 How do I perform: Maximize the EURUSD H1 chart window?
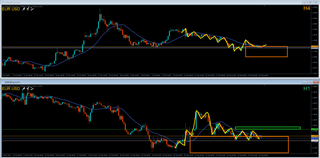[x=310, y=82]
